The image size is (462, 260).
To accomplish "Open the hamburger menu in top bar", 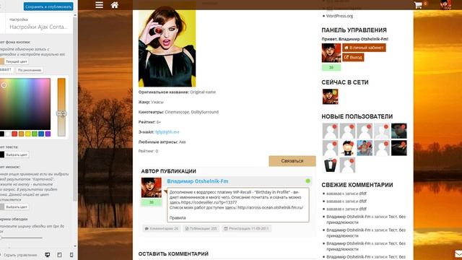I will click(x=100, y=5).
